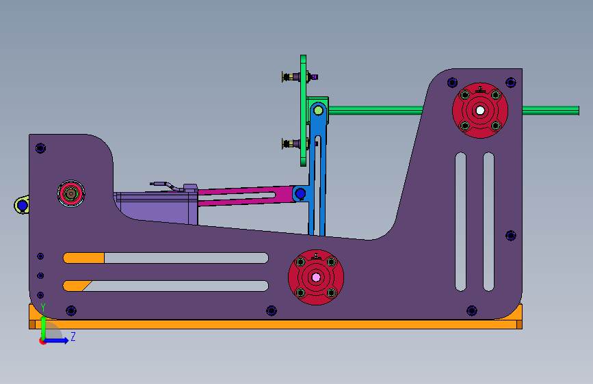Click the round bearing on the left of the purple plate

coord(70,193)
